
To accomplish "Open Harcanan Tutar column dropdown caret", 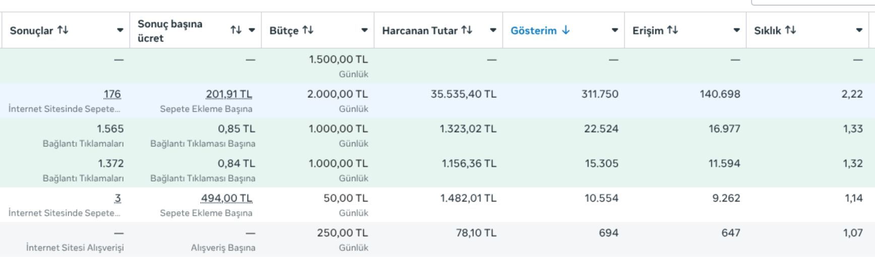I will click(493, 30).
